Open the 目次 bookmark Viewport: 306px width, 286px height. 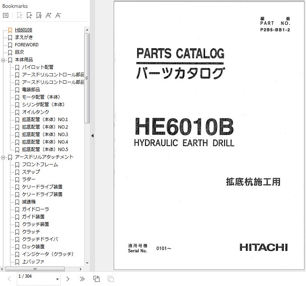tap(19, 52)
